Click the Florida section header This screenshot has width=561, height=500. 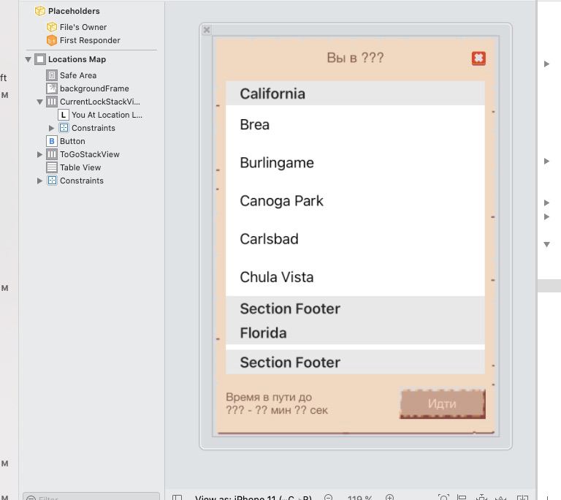tap(355, 333)
